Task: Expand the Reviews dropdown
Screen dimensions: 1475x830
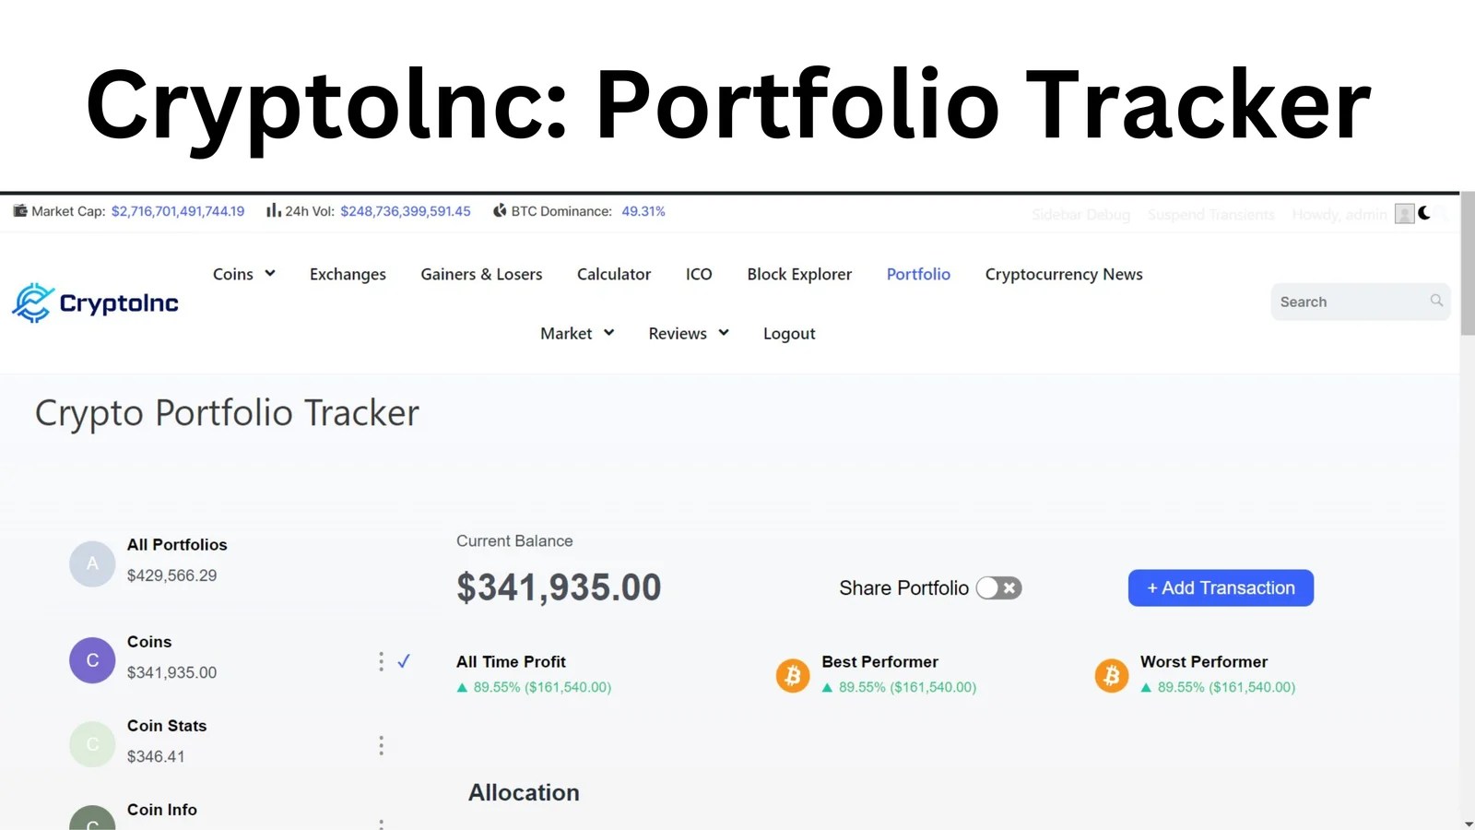Action: coord(688,333)
